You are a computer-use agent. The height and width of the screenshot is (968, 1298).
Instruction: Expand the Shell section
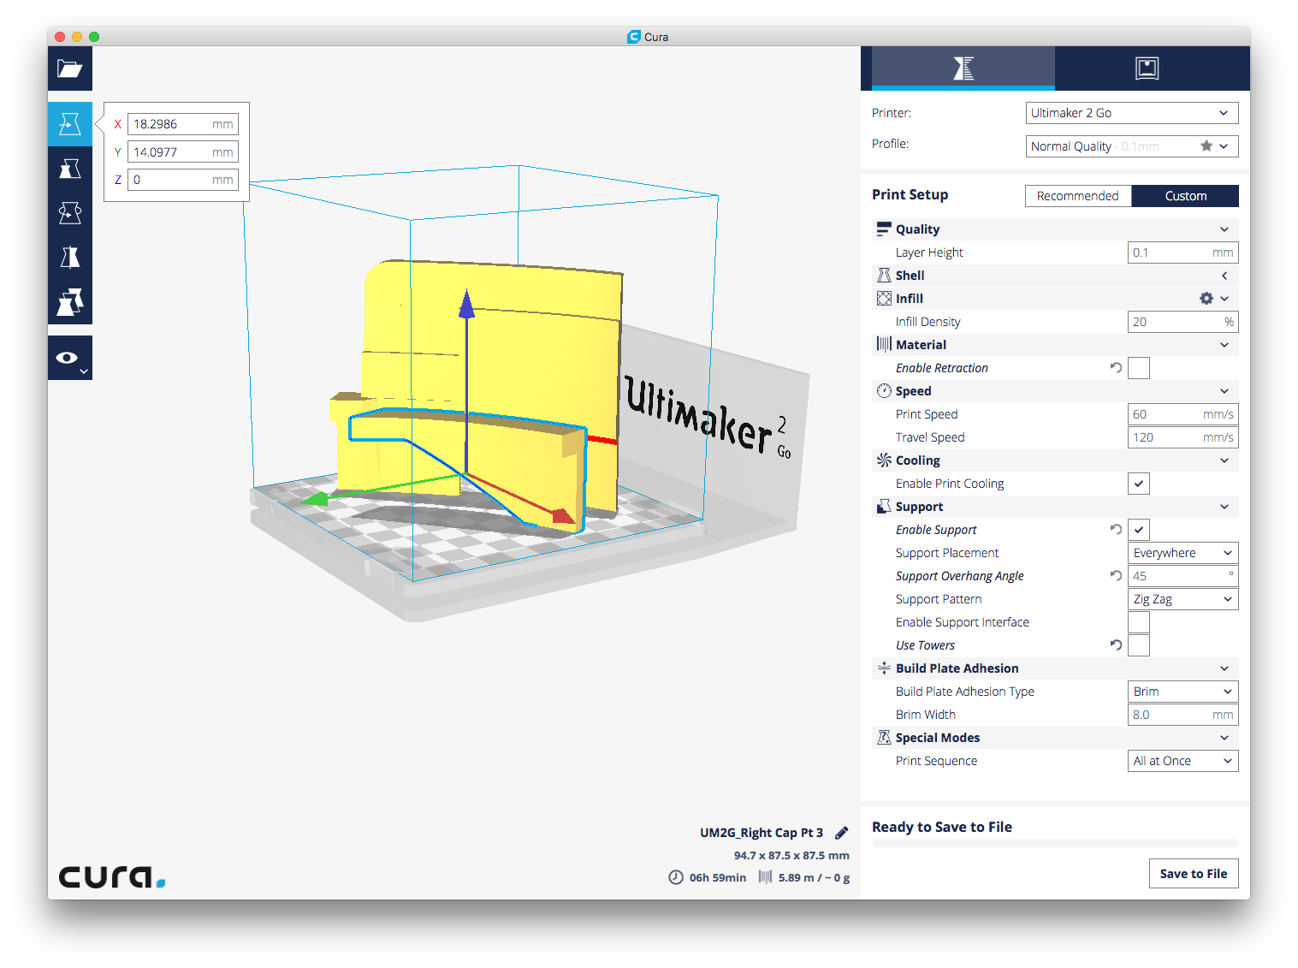coord(1224,276)
